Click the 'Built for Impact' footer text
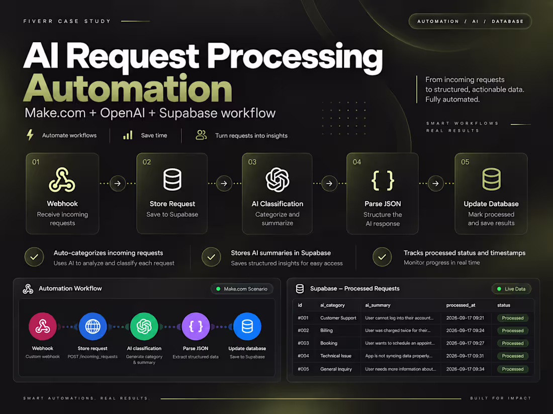 (x=500, y=398)
